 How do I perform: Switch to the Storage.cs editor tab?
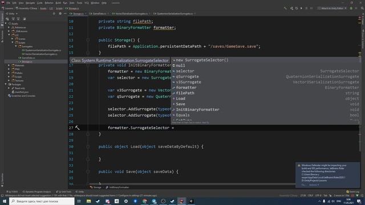(78, 14)
